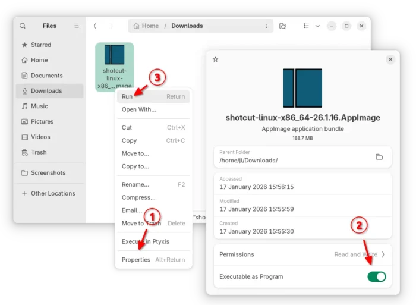Open the Permissions row
This screenshot has height=305, width=416.
(x=302, y=254)
